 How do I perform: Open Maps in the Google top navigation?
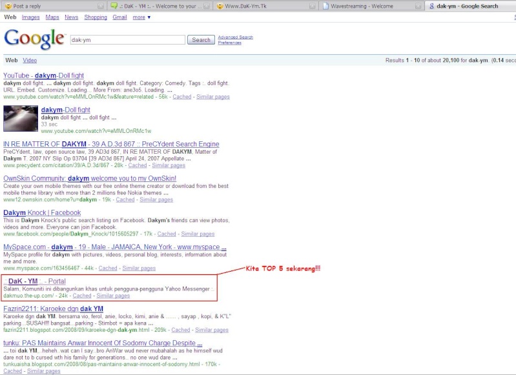click(x=52, y=17)
